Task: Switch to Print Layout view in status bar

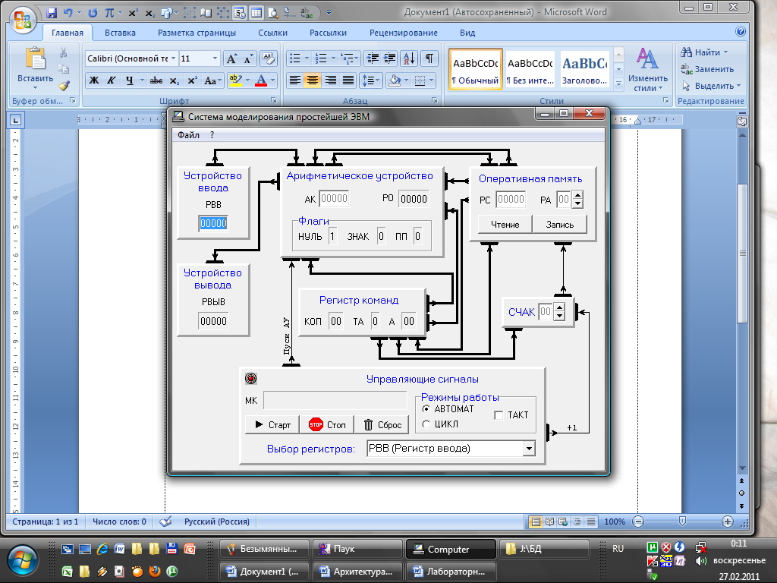Action: (x=536, y=522)
